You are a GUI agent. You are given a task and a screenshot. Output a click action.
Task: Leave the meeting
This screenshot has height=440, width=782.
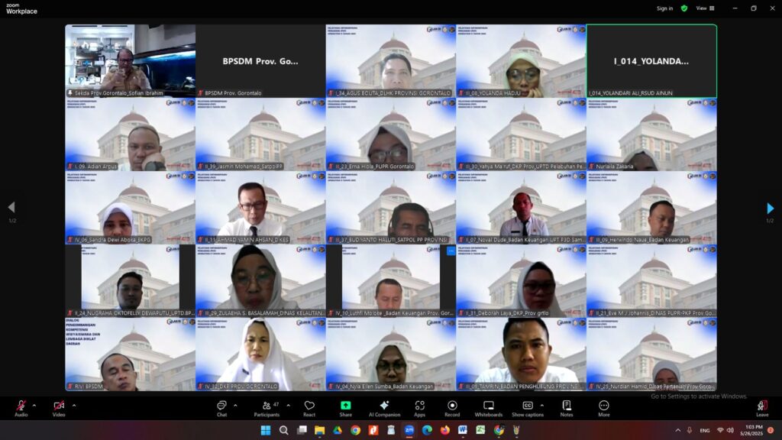[x=761, y=408]
